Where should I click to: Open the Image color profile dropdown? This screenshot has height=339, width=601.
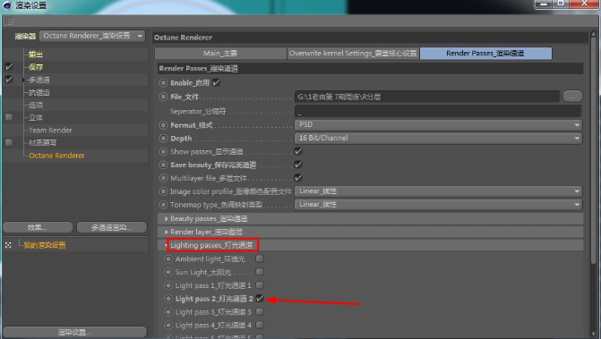pos(438,191)
